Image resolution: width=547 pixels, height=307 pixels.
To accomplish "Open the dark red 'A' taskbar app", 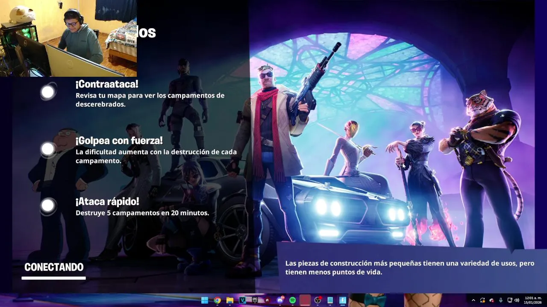I will tap(267, 300).
